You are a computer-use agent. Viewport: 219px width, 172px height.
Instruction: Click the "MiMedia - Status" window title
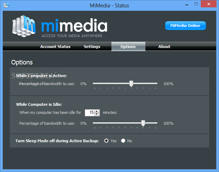click(x=109, y=6)
